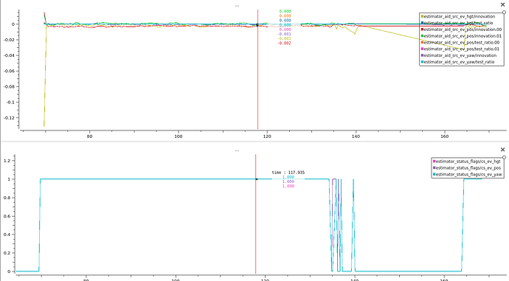Image resolution: width=509 pixels, height=281 pixels.
Task: Click the upper legend's circular corner handle
Action: click(x=504, y=13)
